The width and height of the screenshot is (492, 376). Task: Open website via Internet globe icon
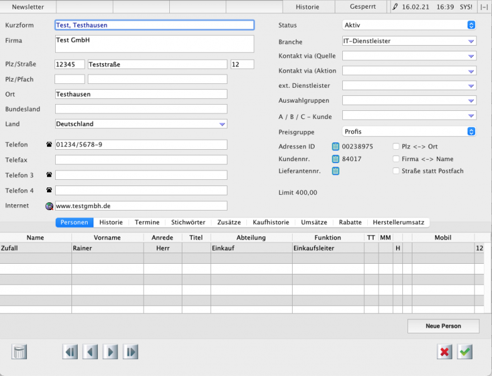[x=50, y=206]
